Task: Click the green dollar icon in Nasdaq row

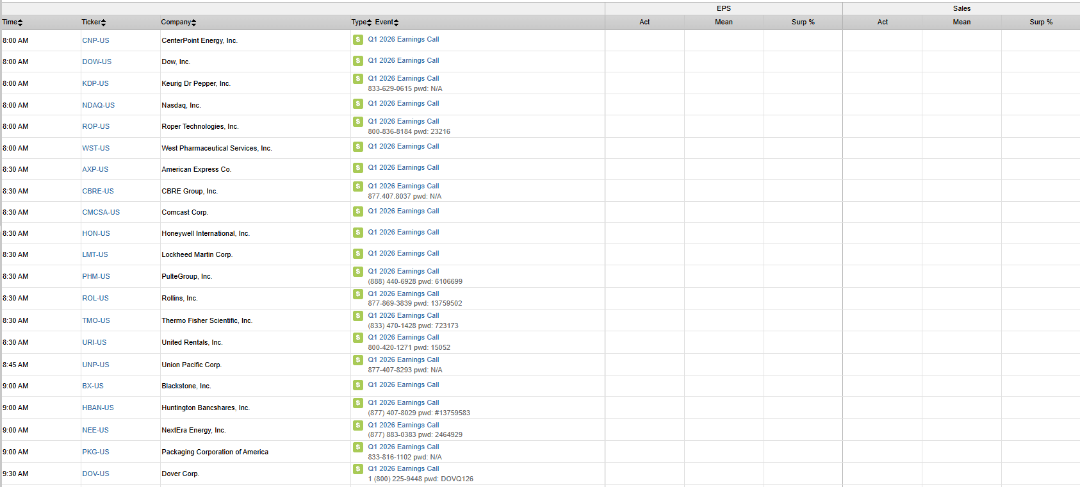Action: [x=358, y=104]
